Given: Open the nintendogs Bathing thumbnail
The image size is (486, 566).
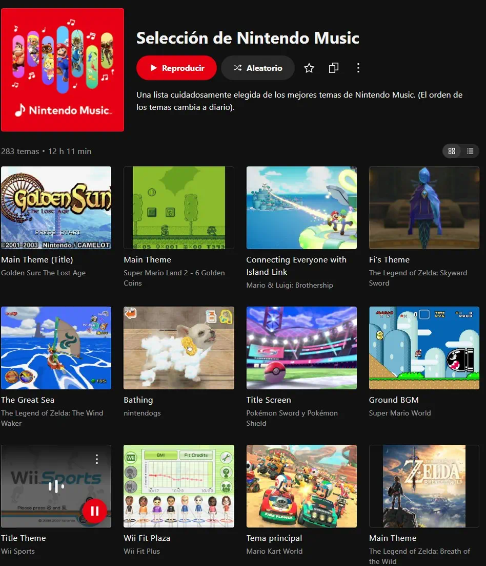Looking at the screenshot, I should coord(179,348).
